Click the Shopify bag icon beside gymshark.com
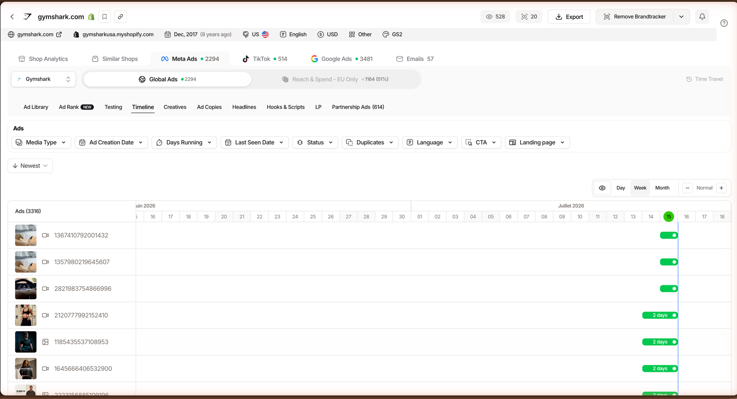Image resolution: width=737 pixels, height=399 pixels. [x=91, y=17]
